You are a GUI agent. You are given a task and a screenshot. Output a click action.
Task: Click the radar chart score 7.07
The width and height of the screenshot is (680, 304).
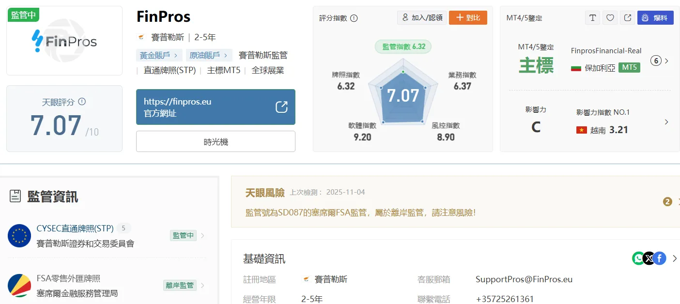point(403,95)
